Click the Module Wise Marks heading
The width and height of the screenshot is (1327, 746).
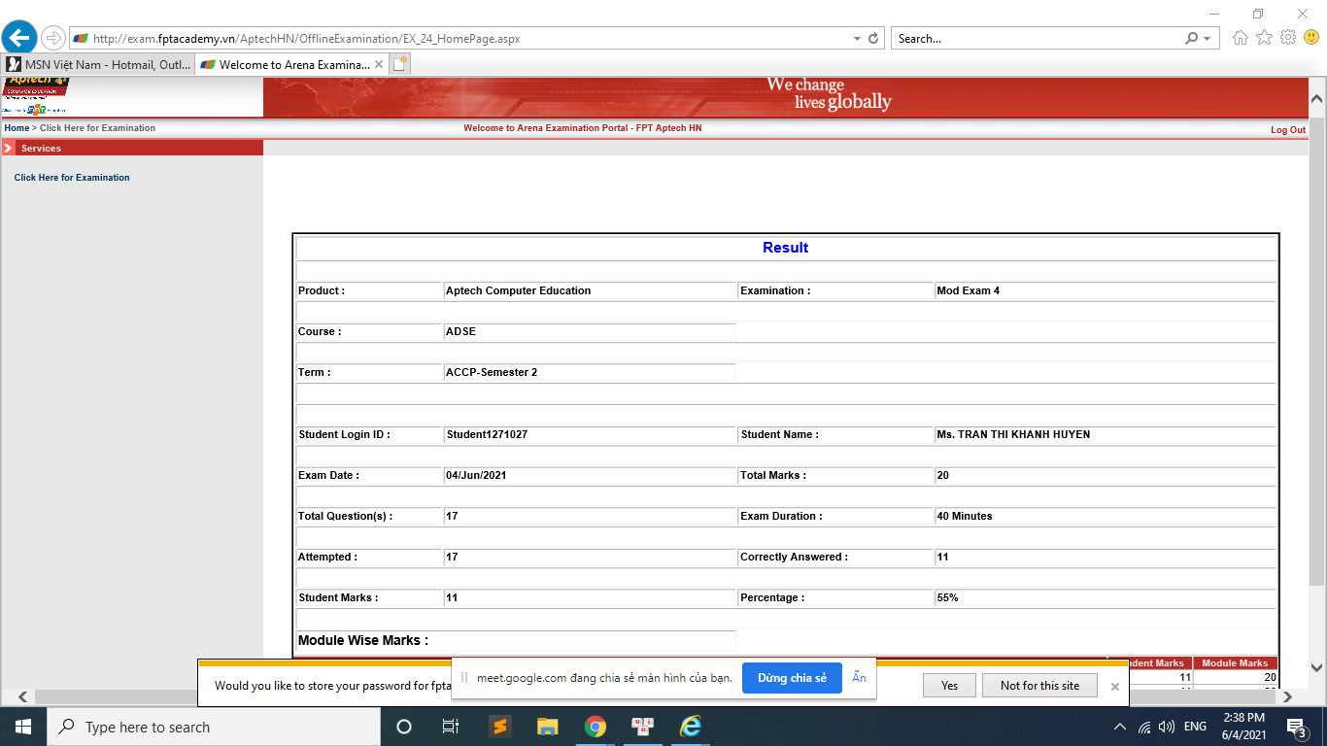[362, 640]
